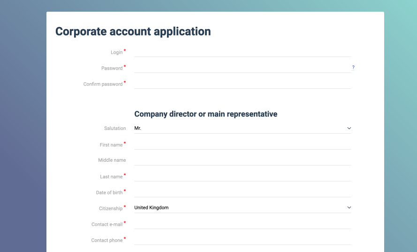Click into the Login input field
Screen dimensions: 417x252
(x=243, y=52)
